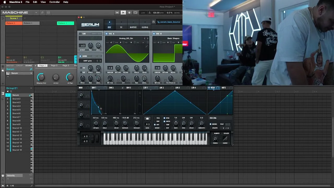This screenshot has height=188, width=334.
Task: Select the green Pattern 1 clip
Action: click(65, 23)
